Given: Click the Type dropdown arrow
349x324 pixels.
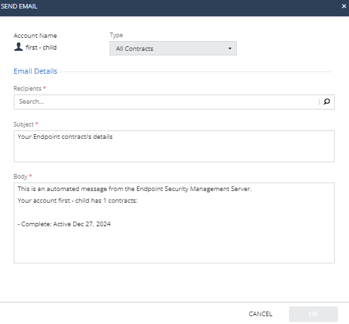Looking at the screenshot, I should coord(230,48).
